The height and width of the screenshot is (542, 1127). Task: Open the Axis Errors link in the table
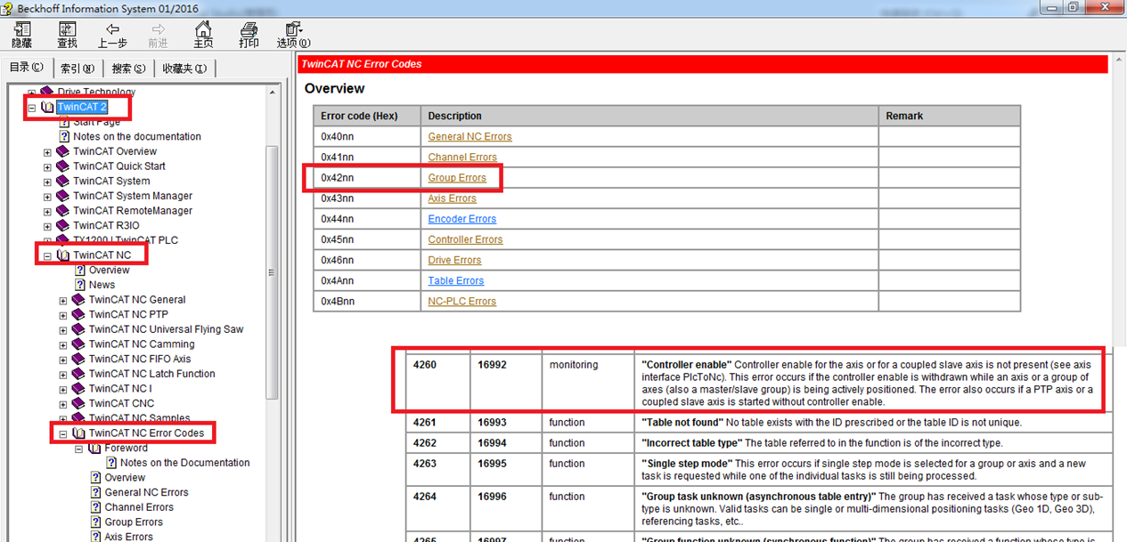pos(452,198)
